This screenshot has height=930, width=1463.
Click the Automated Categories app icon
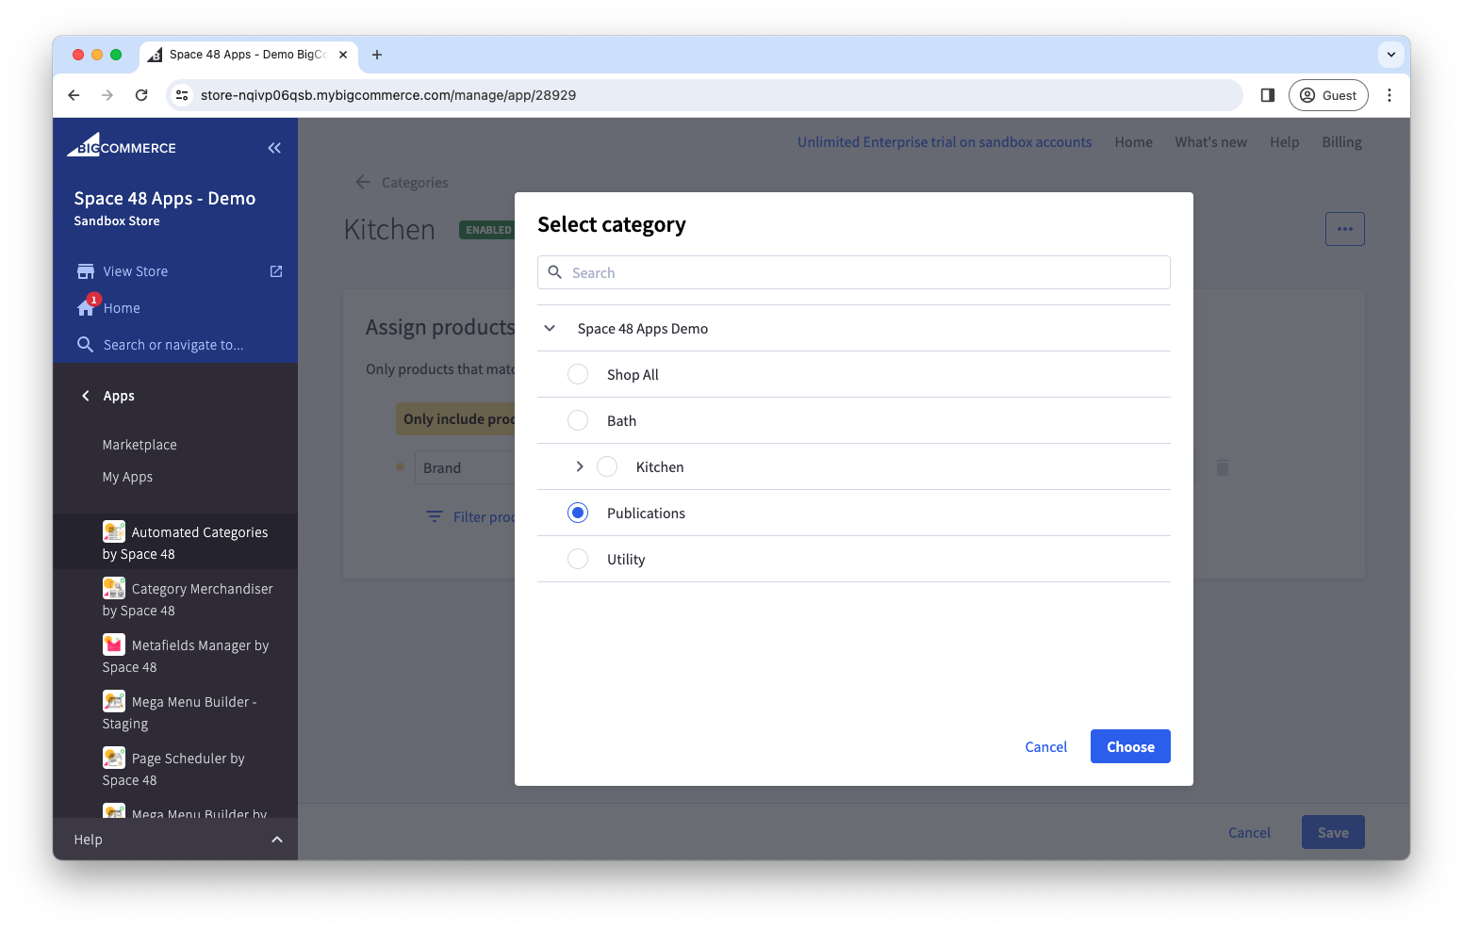pyautogui.click(x=114, y=531)
